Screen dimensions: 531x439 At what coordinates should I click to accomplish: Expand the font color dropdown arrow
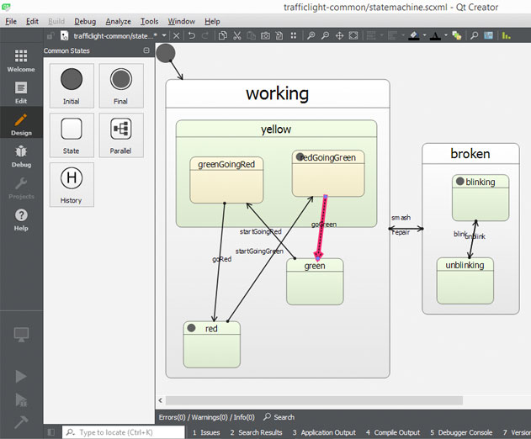pyautogui.click(x=446, y=35)
